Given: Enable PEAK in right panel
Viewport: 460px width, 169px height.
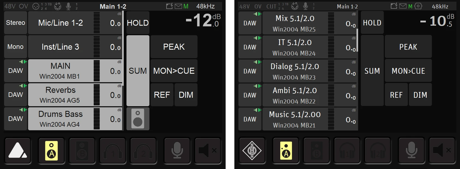Looking at the screenshot, I should click(x=408, y=47).
